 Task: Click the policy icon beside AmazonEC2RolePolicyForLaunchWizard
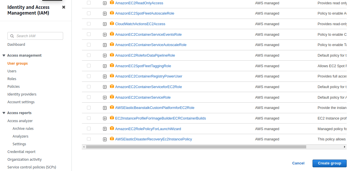point(112,129)
